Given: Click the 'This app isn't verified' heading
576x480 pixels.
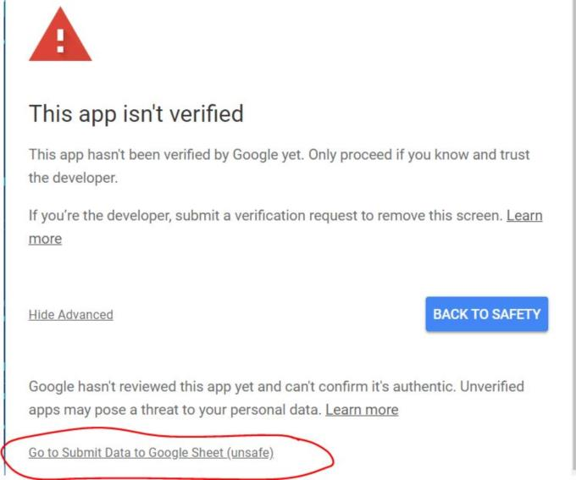Looking at the screenshot, I should 136,113.
